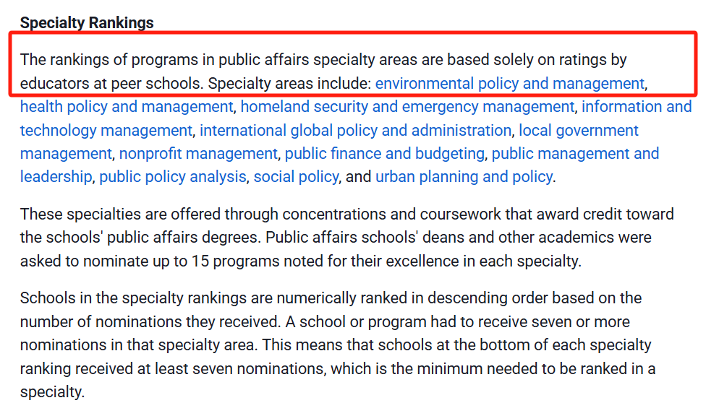Open urban planning and policy link

(464, 177)
